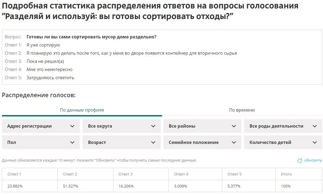
Task: Open the Количество детей dropdown
Action: [x=283, y=142]
